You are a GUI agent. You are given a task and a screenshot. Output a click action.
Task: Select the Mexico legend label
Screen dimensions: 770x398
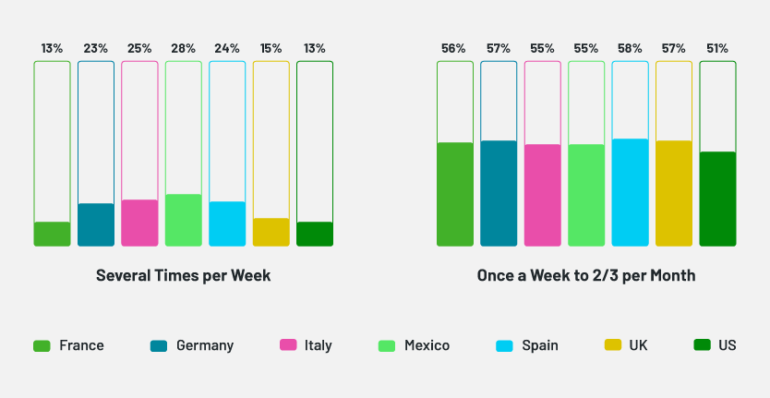pyautogui.click(x=427, y=346)
